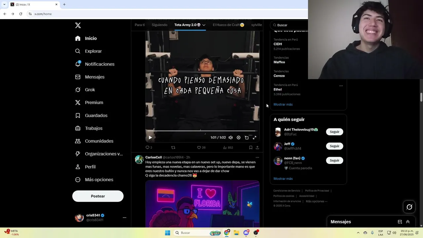The image size is (423, 238).
Task: Click the X logo in the sidebar
Action: 78,25
